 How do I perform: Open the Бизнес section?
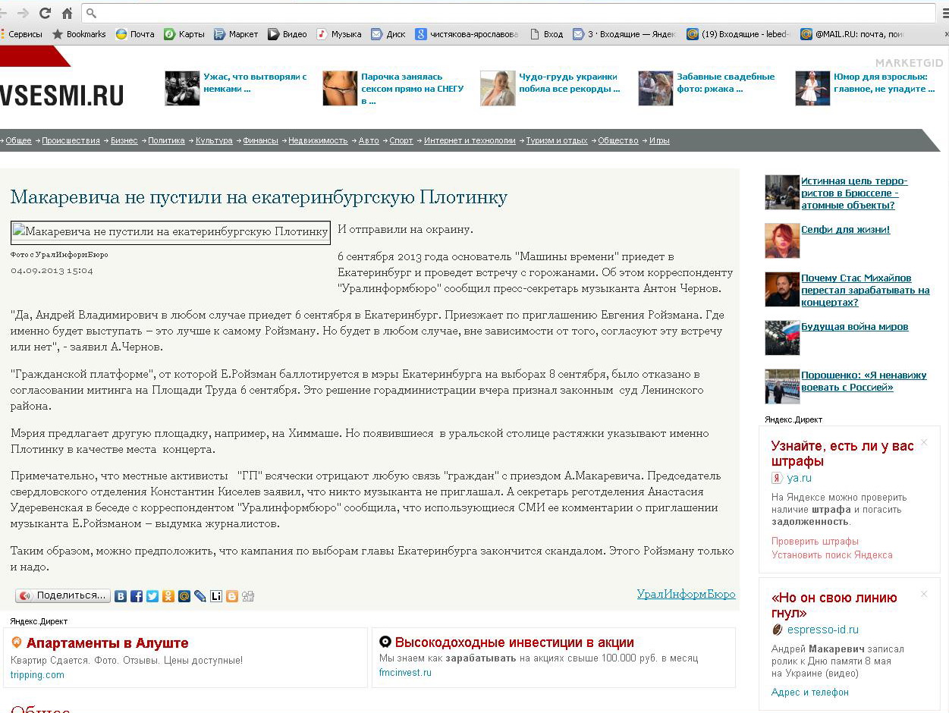point(124,140)
